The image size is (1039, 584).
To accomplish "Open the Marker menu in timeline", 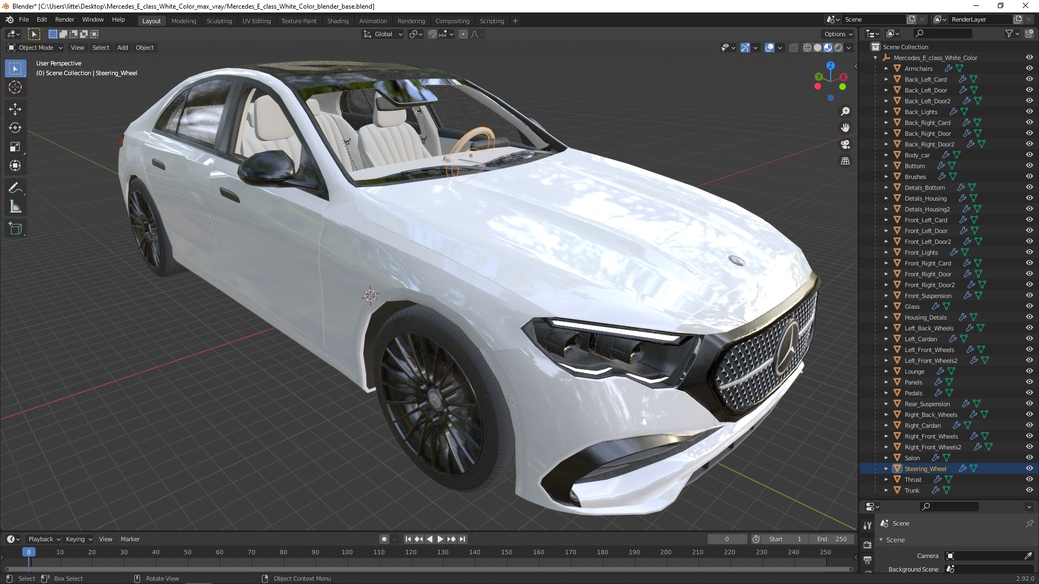I will (130, 539).
